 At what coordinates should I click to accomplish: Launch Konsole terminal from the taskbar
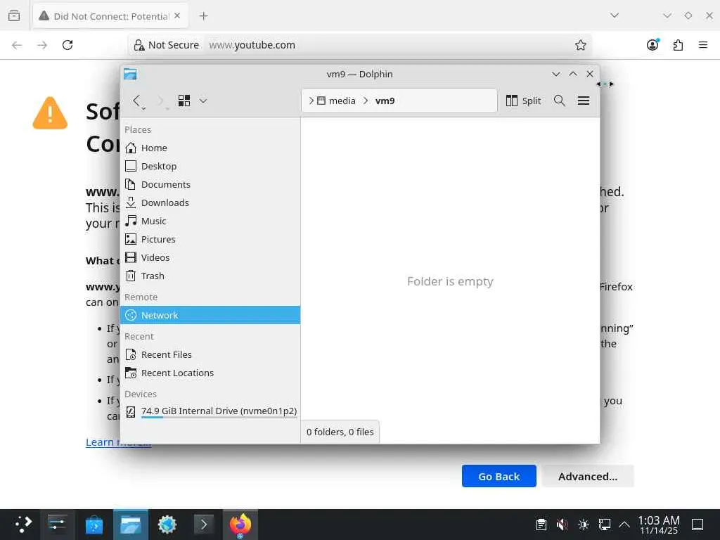pos(204,525)
